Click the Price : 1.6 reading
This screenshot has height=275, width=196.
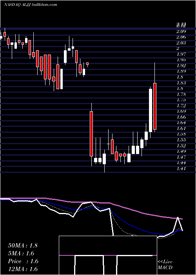(x=23, y=261)
